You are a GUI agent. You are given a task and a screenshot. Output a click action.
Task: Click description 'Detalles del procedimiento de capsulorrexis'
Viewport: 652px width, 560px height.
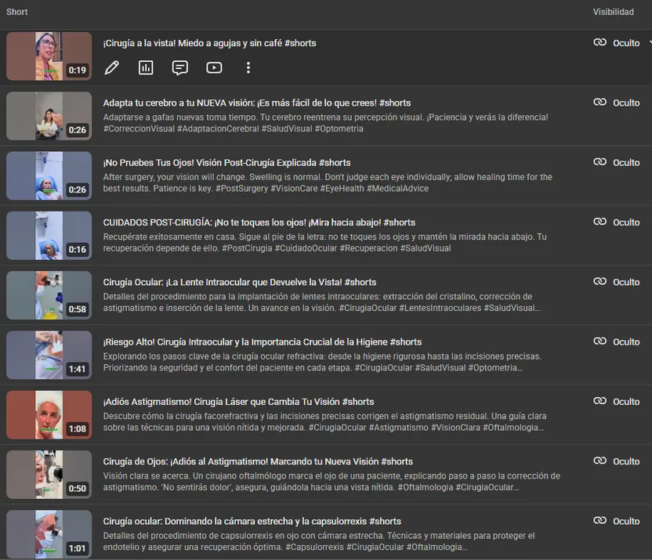tap(319, 542)
